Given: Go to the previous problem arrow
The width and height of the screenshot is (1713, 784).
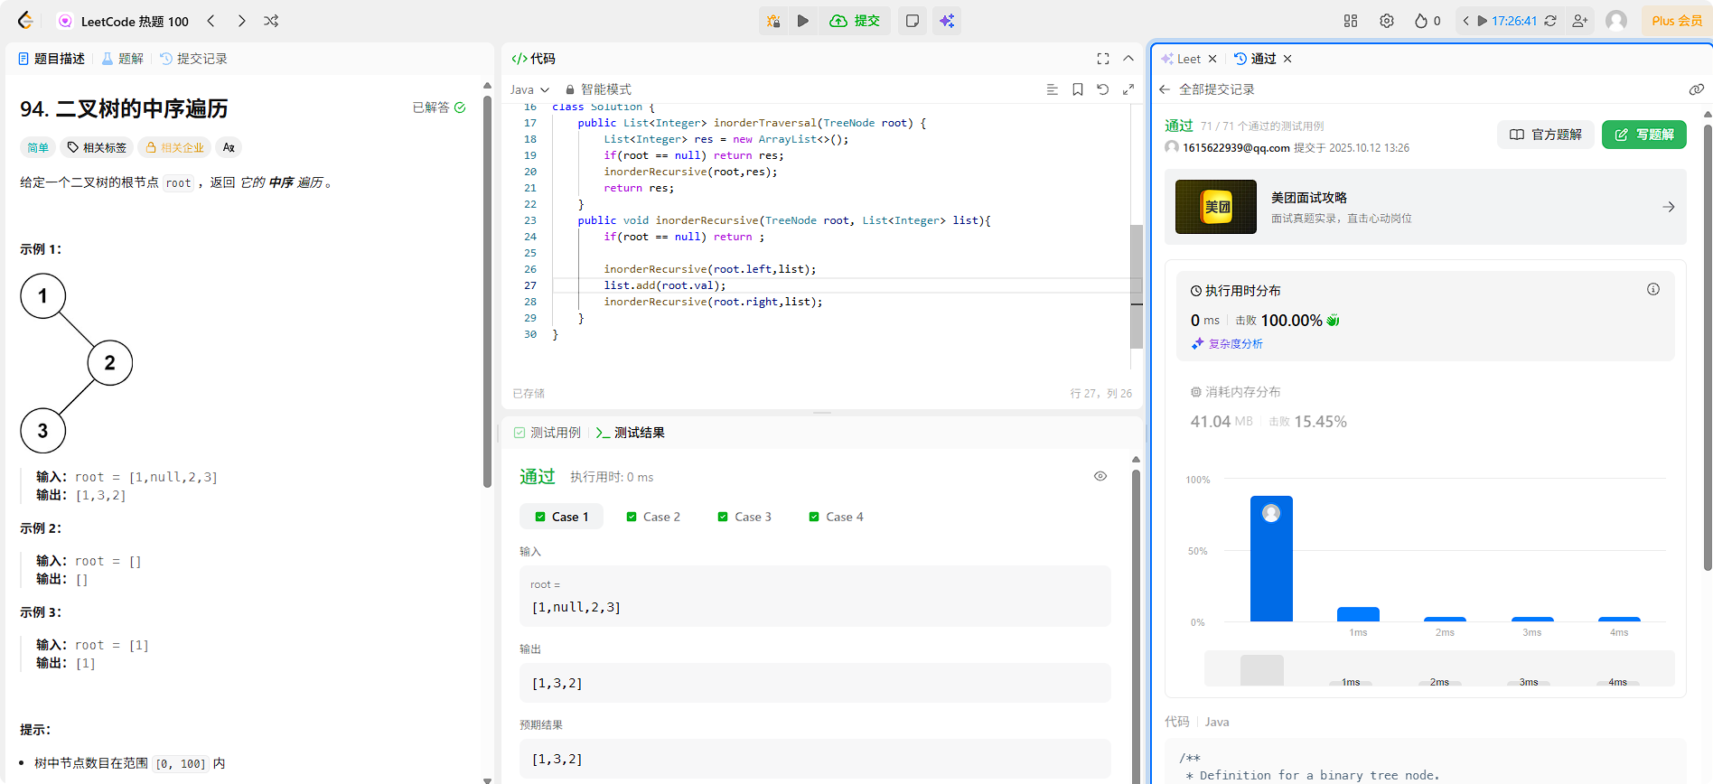Looking at the screenshot, I should 211,21.
